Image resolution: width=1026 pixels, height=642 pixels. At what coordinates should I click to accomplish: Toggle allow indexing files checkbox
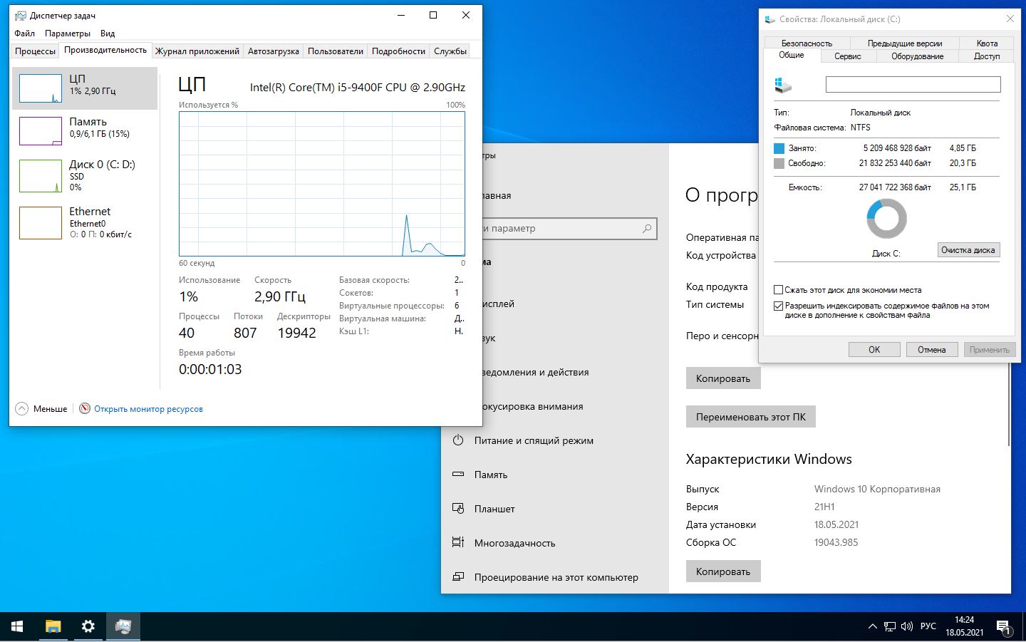pyautogui.click(x=779, y=306)
